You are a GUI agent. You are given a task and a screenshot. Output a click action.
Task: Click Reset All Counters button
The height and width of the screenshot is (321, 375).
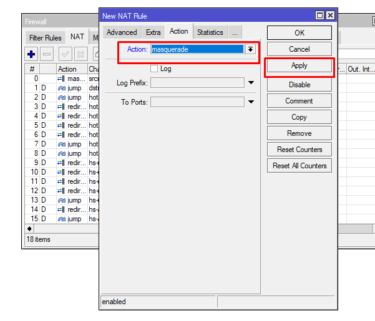[x=300, y=166]
